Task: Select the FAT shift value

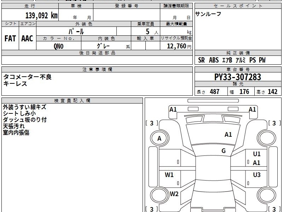Action: [x=10, y=39]
